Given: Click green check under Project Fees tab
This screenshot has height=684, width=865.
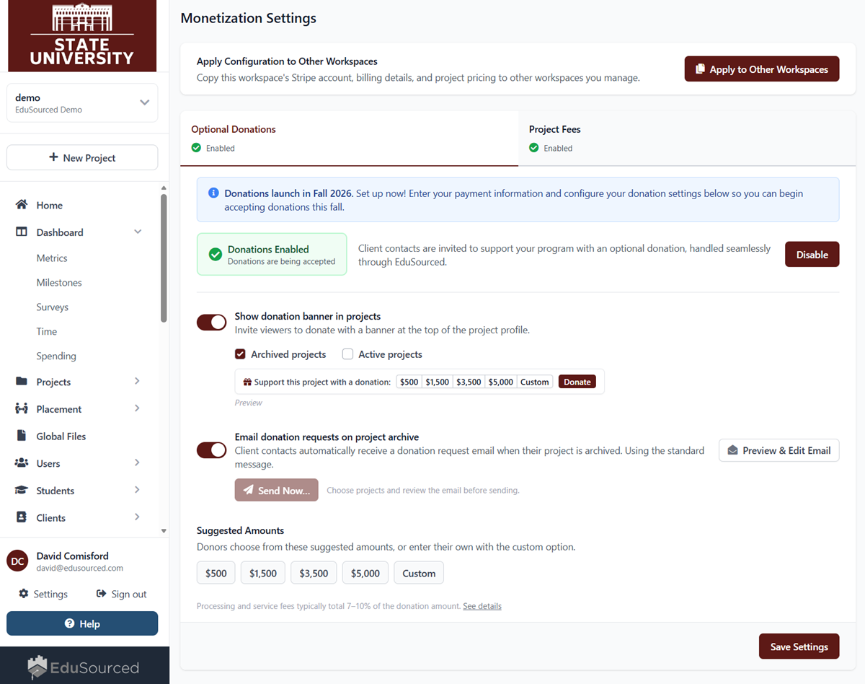Looking at the screenshot, I should point(534,148).
